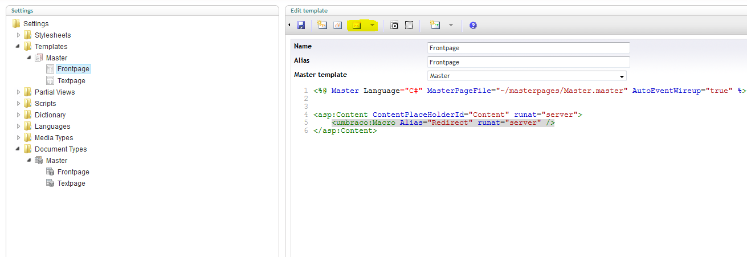Click the Insert Umbraco page field icon
This screenshot has height=257, width=747.
[x=323, y=25]
